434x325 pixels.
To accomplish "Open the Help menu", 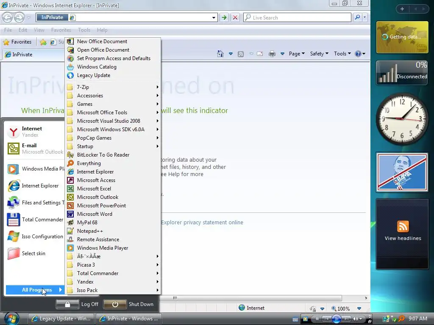I will point(102,30).
